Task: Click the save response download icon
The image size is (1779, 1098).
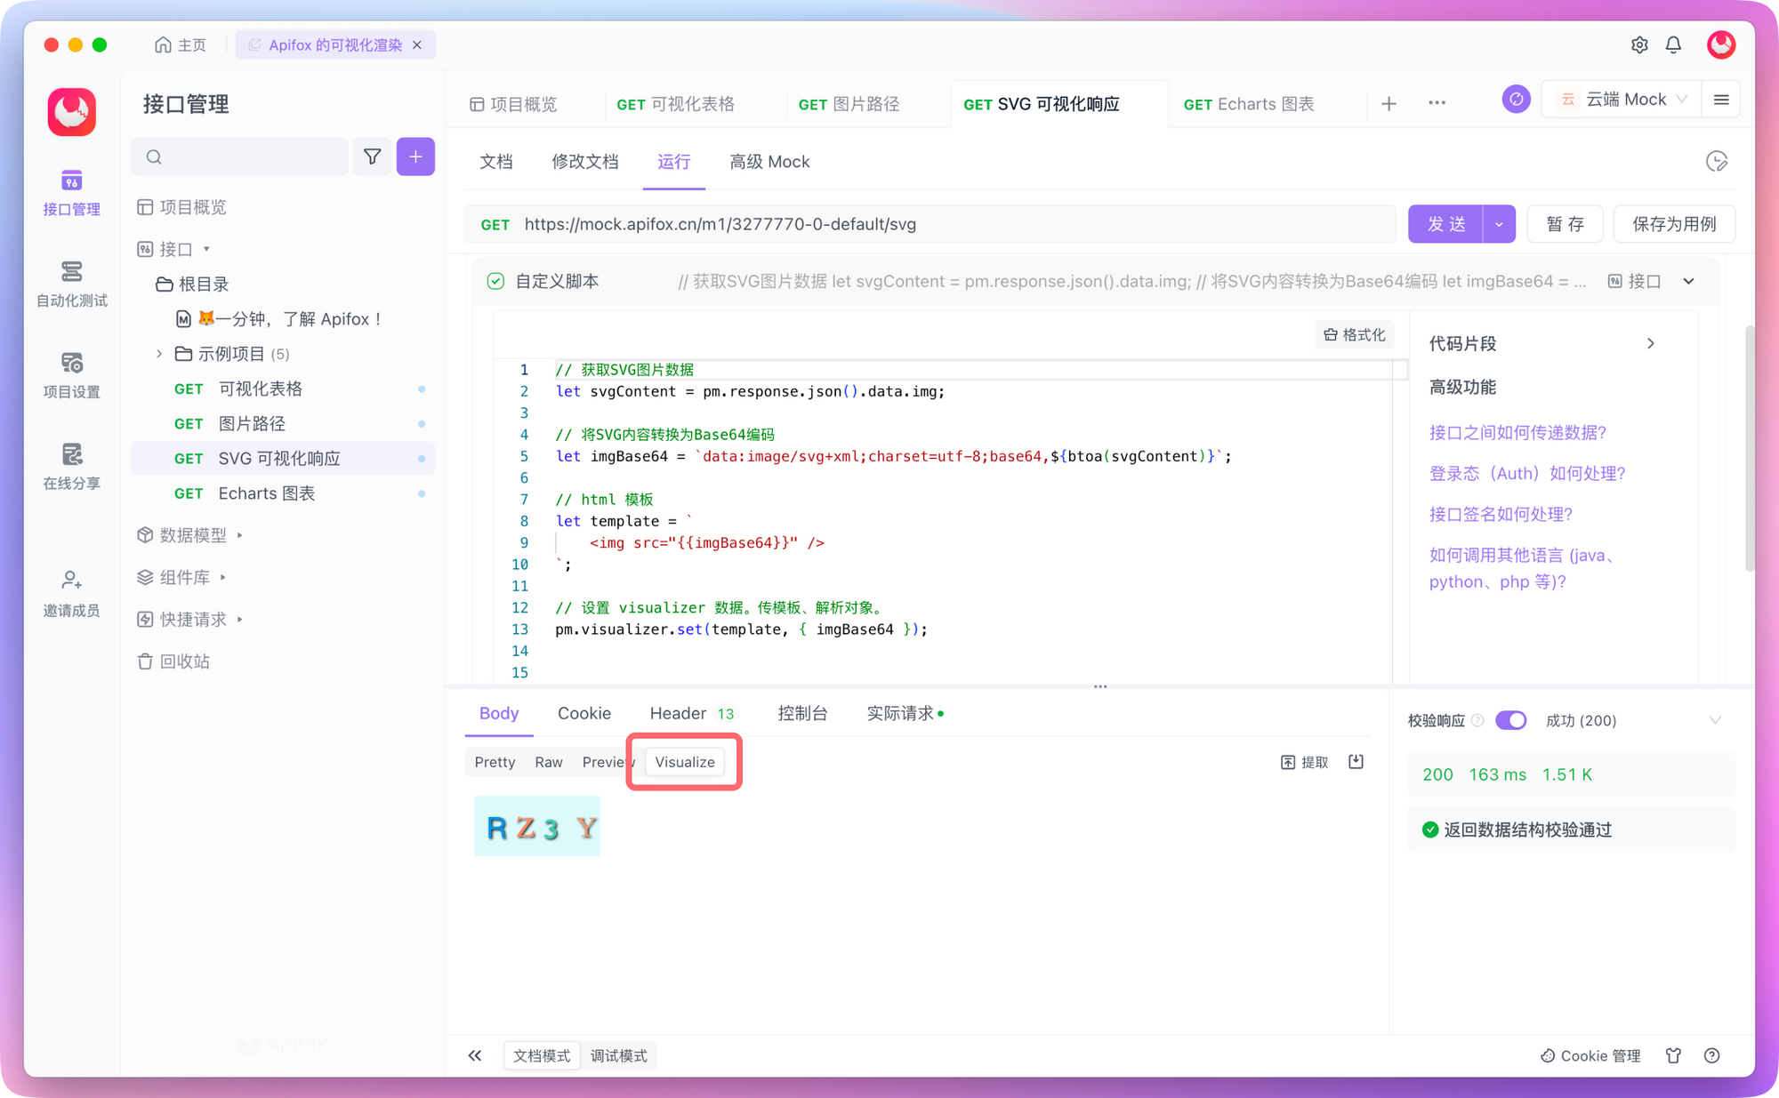Action: tap(1356, 762)
